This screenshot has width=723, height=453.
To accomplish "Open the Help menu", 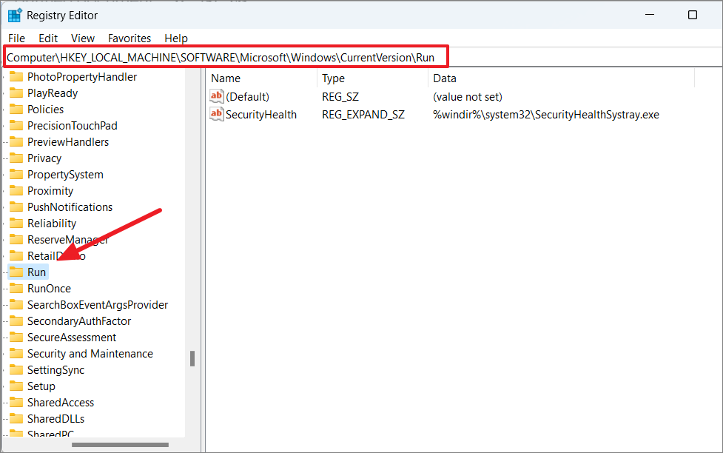I will point(175,38).
